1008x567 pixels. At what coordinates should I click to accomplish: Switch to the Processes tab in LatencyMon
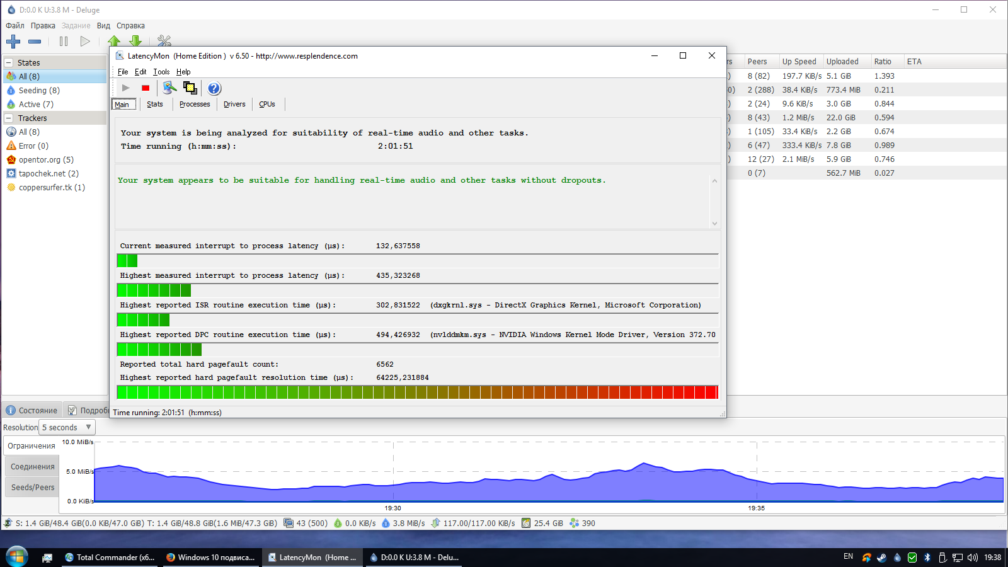(x=195, y=105)
